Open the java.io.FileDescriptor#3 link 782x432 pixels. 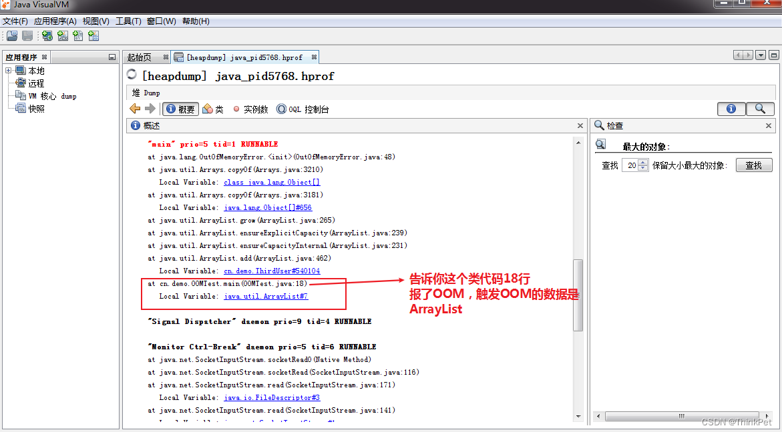point(272,397)
